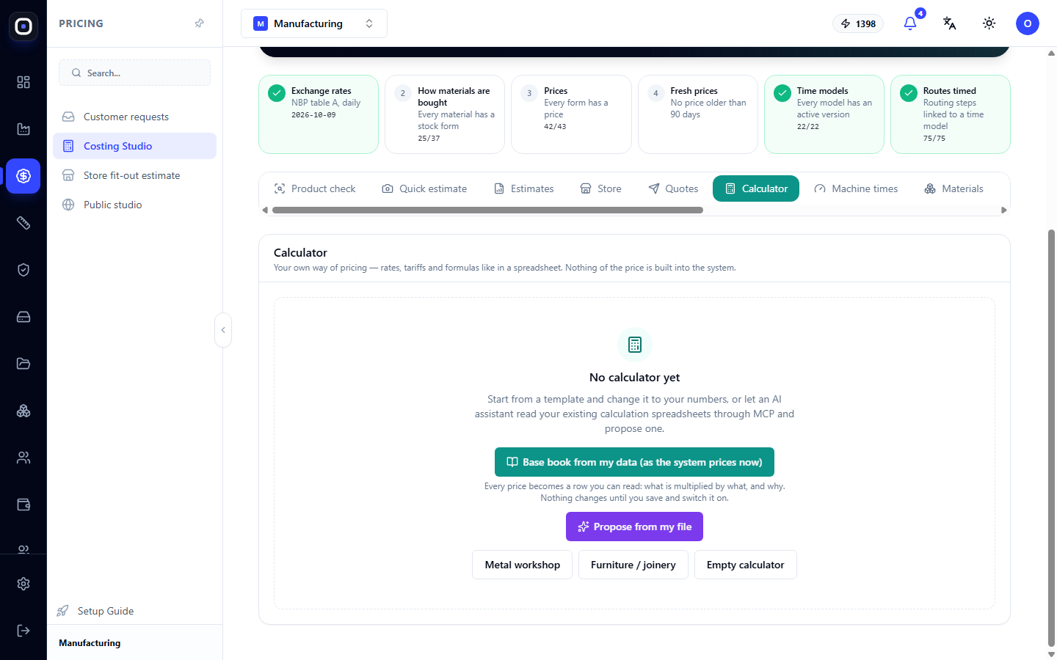Switch to the Product check tab
Screen dimensions: 1057x660
tap(315, 188)
